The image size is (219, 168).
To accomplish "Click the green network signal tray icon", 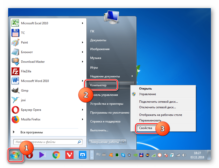I will 154,155.
